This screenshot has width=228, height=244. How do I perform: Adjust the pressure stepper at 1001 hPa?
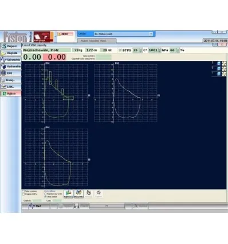coord(160,50)
